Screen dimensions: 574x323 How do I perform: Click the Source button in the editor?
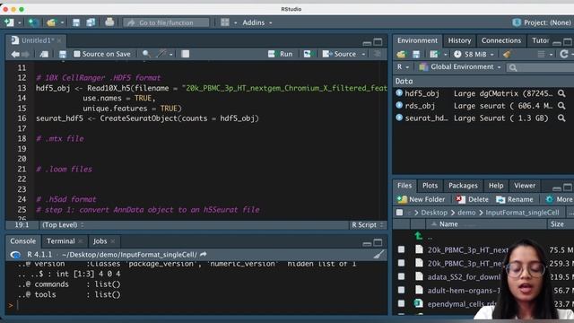tap(339, 54)
